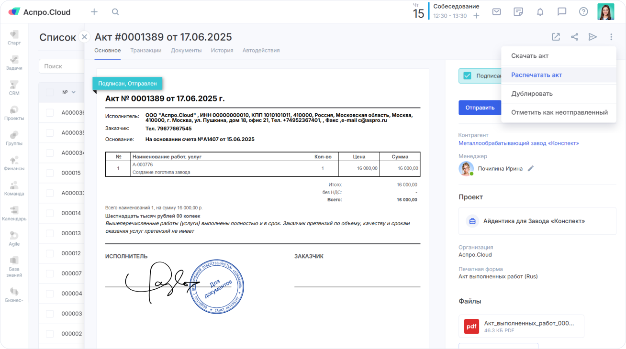Tick the checkbox for row 000015

(50, 173)
